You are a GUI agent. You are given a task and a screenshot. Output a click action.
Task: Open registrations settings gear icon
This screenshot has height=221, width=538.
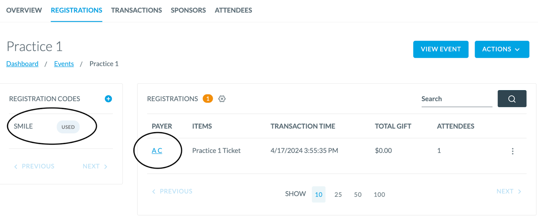click(x=222, y=99)
